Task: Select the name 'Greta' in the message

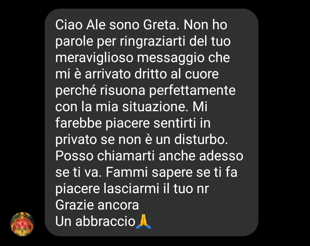Action: 161,25
